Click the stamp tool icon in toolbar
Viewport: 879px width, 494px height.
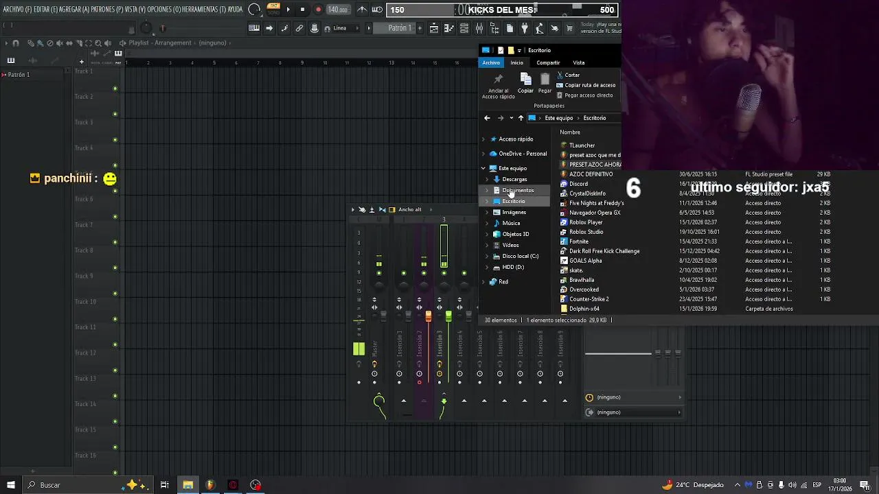coord(315,28)
